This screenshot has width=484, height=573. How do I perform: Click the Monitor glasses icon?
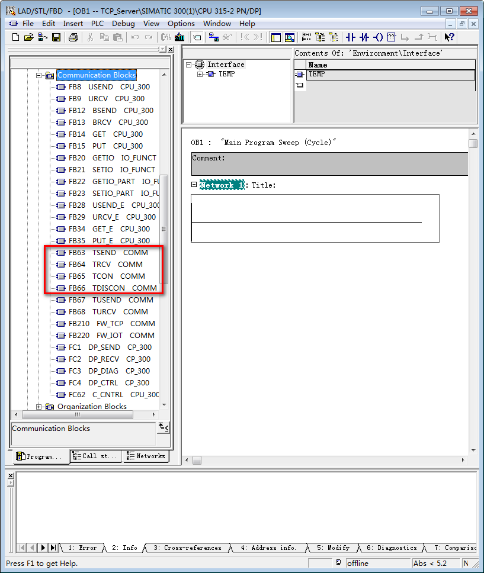pyautogui.click(x=227, y=37)
